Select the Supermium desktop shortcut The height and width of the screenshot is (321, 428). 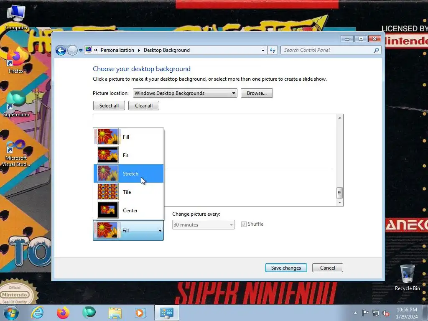click(16, 104)
